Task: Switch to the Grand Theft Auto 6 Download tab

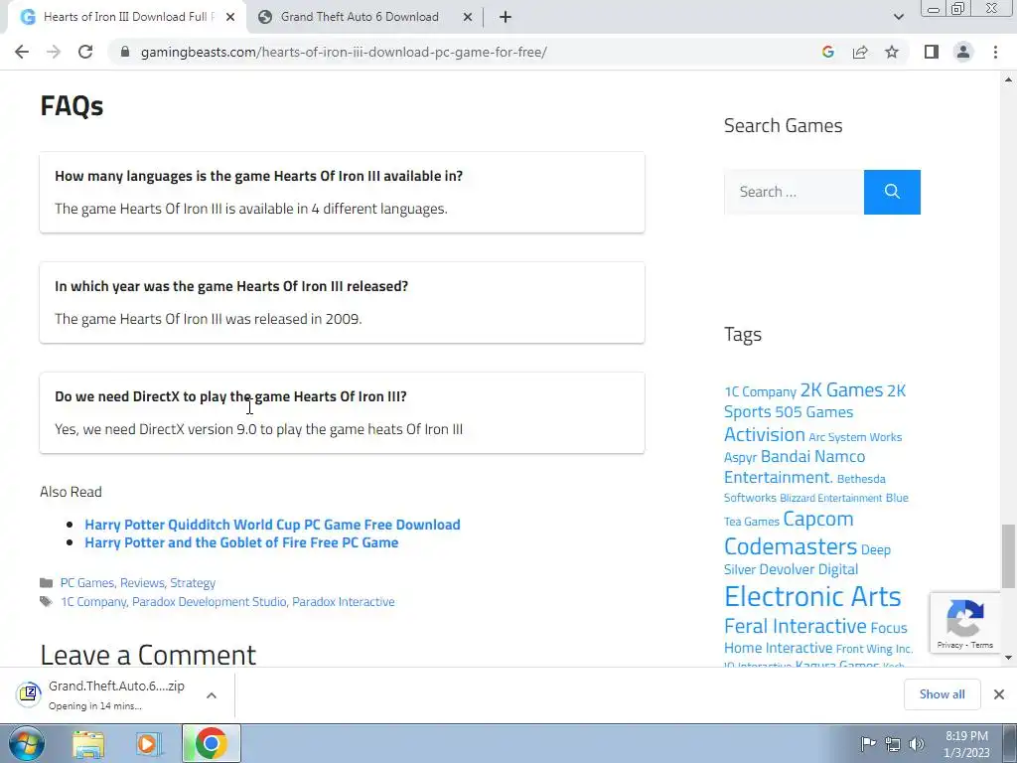Action: click(x=360, y=17)
